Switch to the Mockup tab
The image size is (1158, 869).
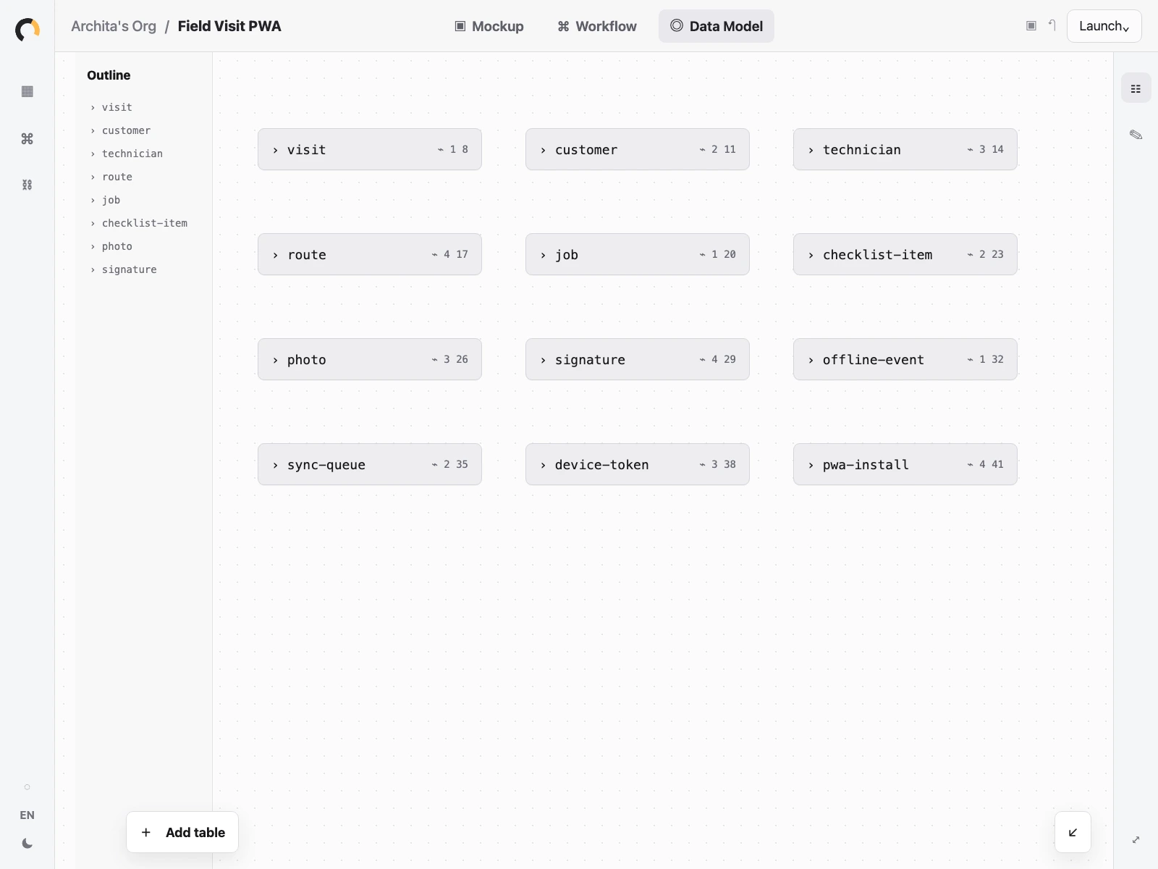489,26
